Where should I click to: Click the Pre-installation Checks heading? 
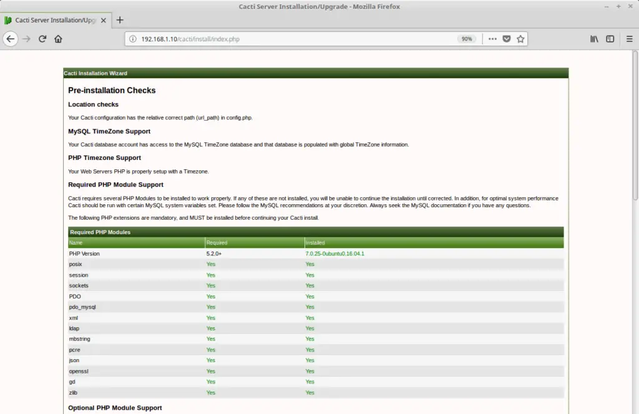[112, 91]
